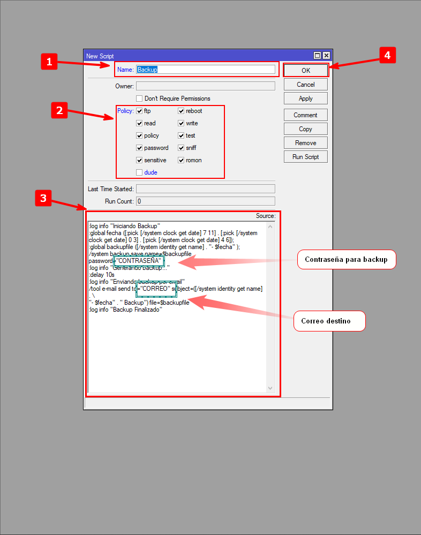The height and width of the screenshot is (535, 421).
Task: Maximize the New Script window
Action: pos(317,56)
